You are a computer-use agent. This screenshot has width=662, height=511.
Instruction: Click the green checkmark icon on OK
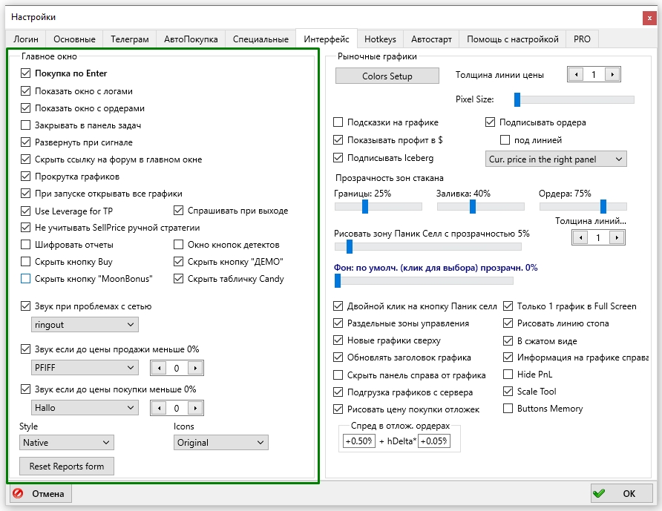point(599,493)
